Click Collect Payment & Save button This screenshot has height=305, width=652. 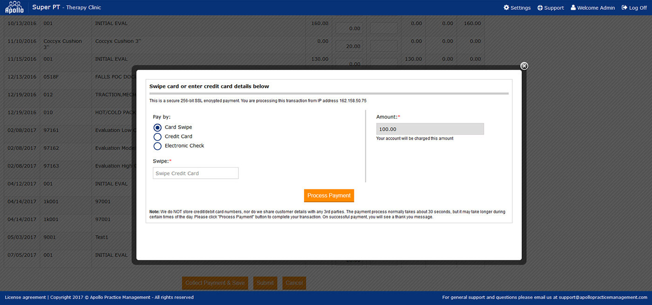(x=215, y=283)
